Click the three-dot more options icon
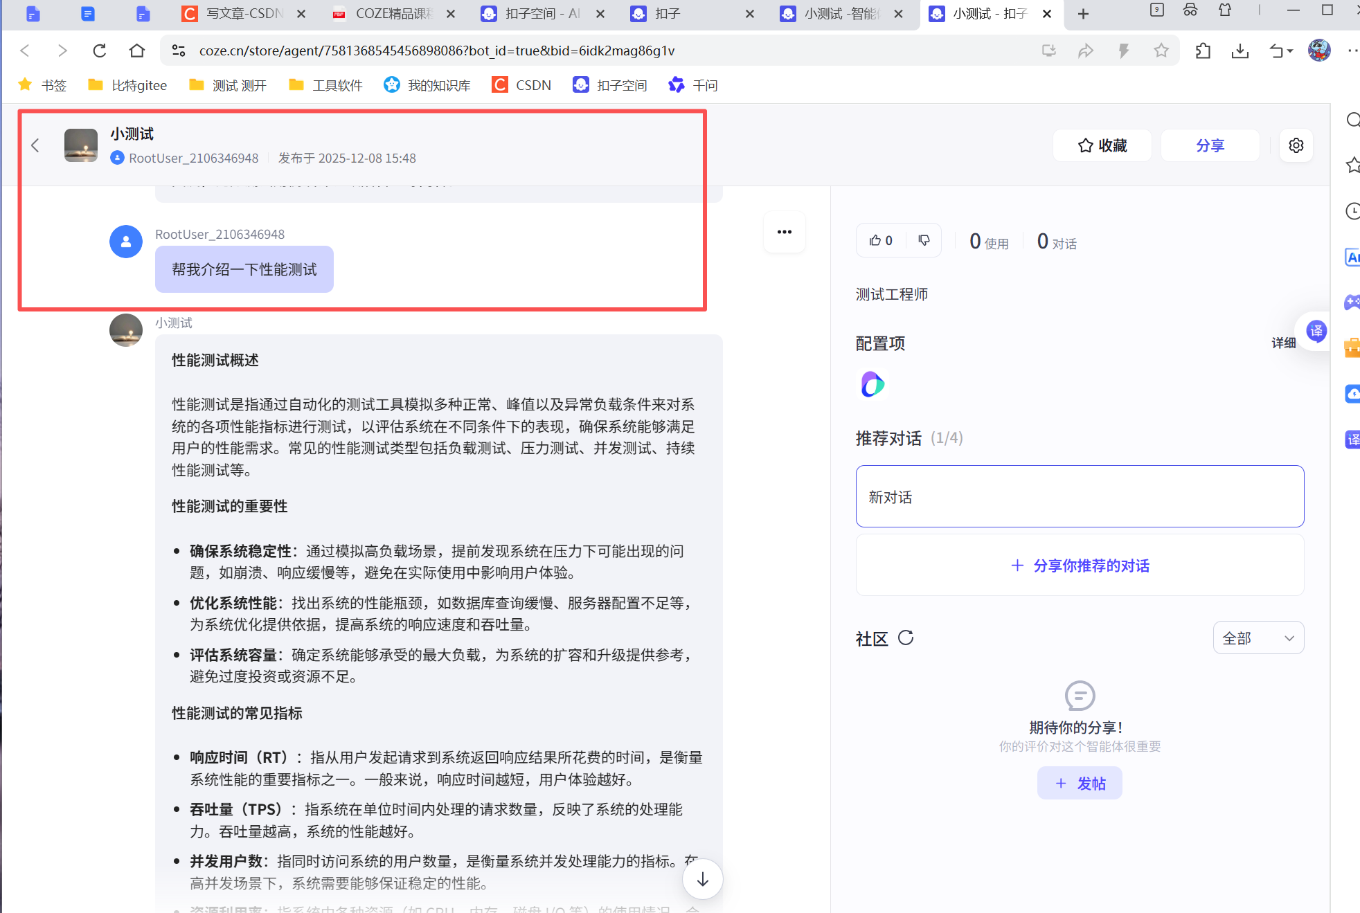 tap(784, 232)
